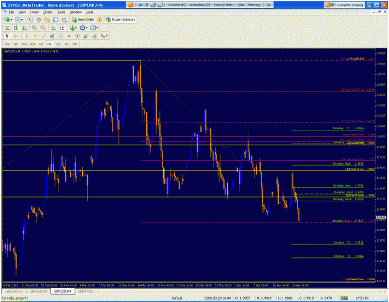The height and width of the screenshot is (302, 389).
Task: Switch to USDCHF,H1 chart tab
Action: (14, 291)
